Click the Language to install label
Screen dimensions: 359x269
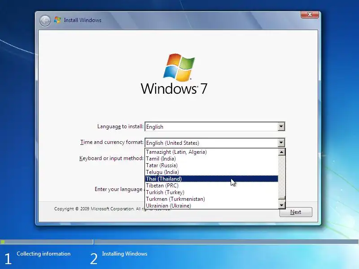pos(120,126)
